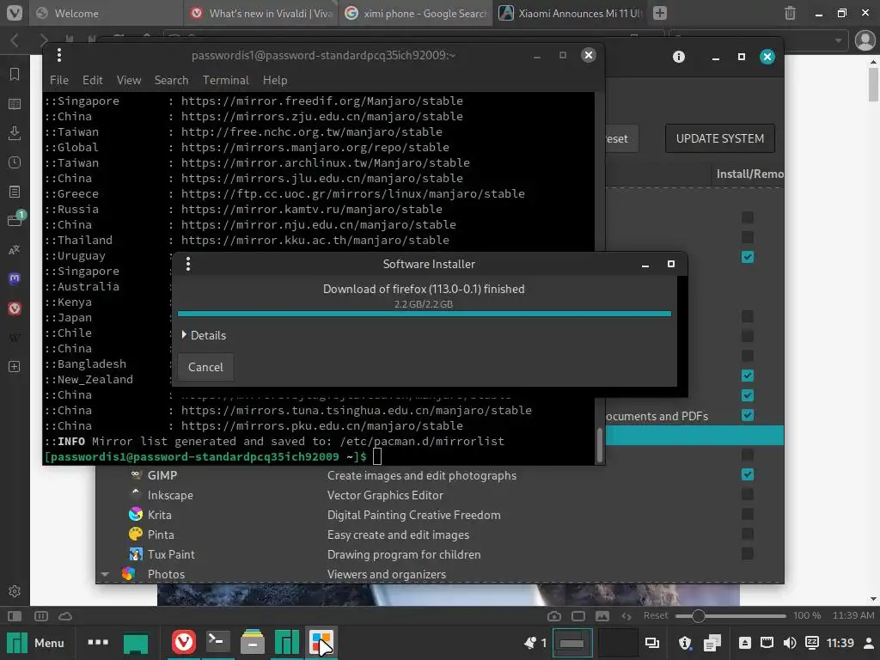This screenshot has width=880, height=660.
Task: Toggle the Inkscape install checkbox
Action: pyautogui.click(x=748, y=494)
